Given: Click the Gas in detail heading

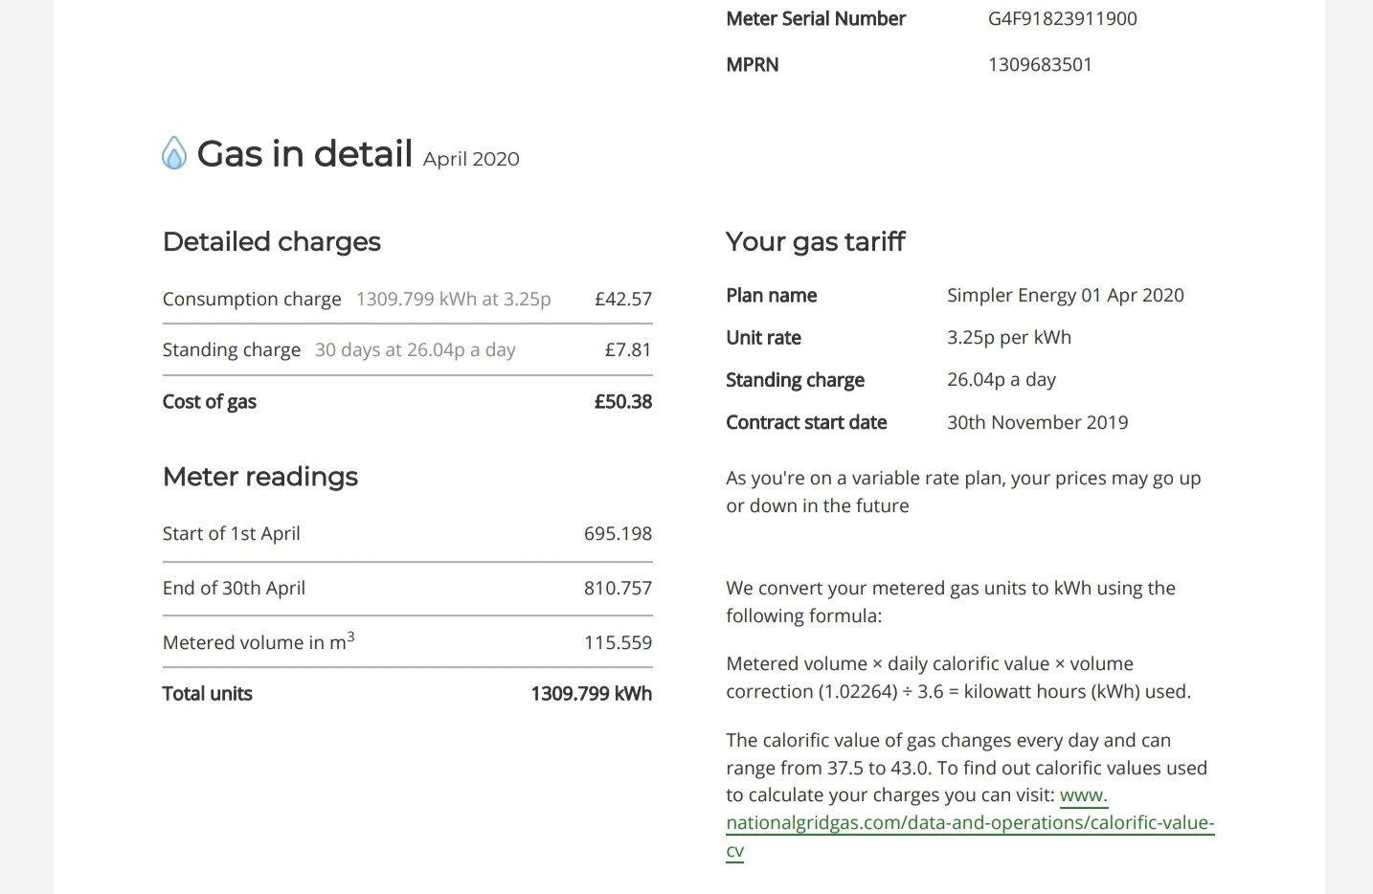Looking at the screenshot, I should [x=304, y=153].
